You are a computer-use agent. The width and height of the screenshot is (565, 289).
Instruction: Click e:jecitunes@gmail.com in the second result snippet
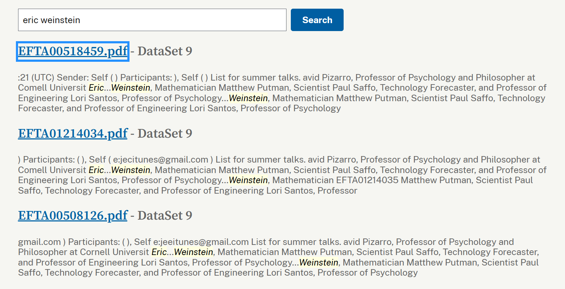tap(161, 160)
